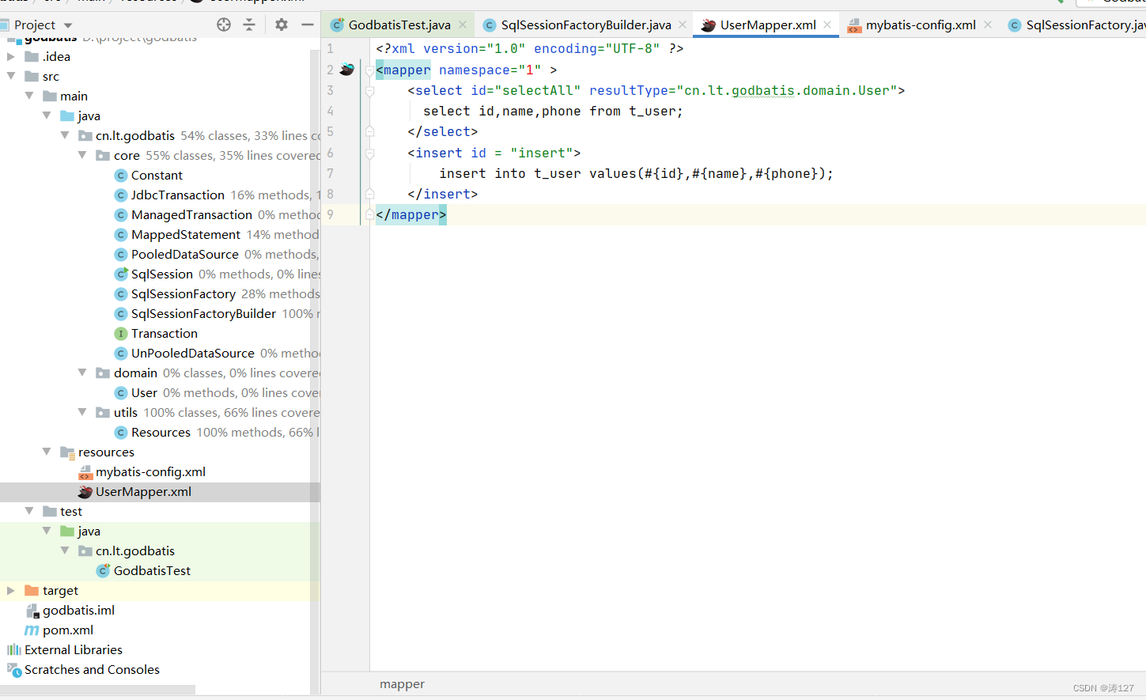Open the User class

pos(144,392)
